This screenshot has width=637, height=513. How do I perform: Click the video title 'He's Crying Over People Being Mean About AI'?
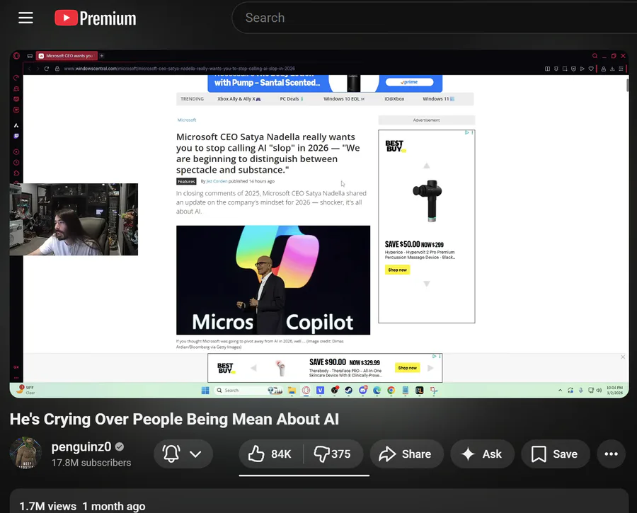coord(174,419)
